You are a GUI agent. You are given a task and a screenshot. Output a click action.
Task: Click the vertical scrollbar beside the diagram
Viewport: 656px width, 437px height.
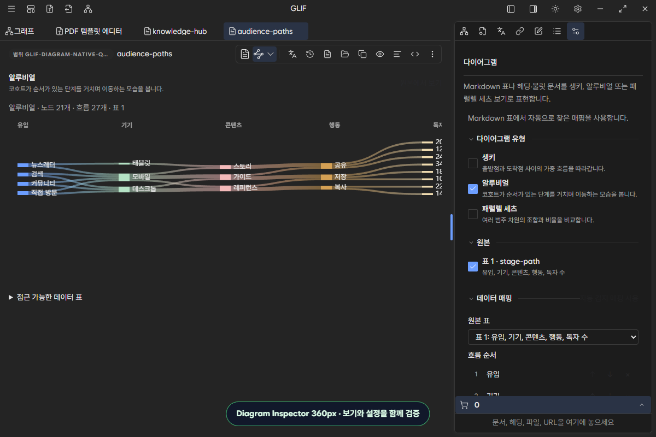click(x=451, y=227)
